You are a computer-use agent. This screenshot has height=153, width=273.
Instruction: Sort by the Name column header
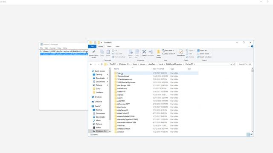pyautogui.click(x=116, y=69)
